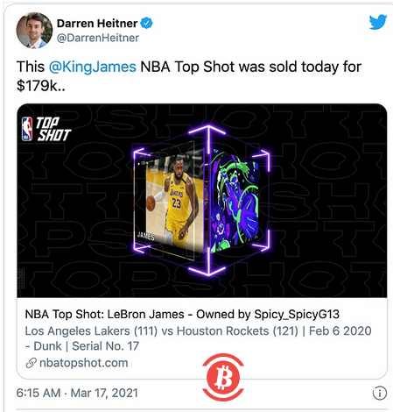Click the Lakers vs Rockets description text
Viewport: 393px width, 412px height.
click(x=162, y=331)
